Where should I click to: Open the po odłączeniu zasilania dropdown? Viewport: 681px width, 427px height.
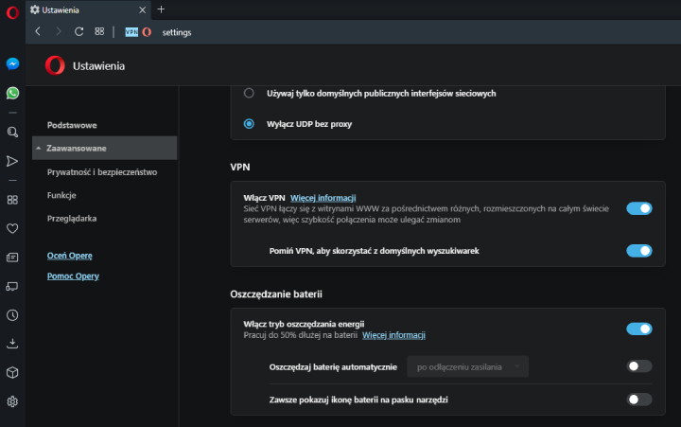click(467, 365)
